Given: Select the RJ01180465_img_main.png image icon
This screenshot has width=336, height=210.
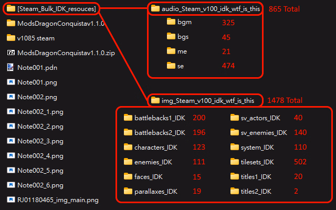Looking at the screenshot, I should pos(11,199).
